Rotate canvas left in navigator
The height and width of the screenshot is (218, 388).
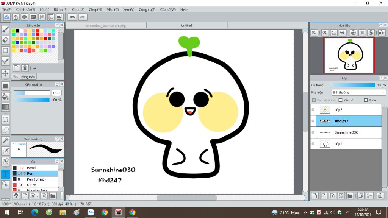(x=354, y=33)
